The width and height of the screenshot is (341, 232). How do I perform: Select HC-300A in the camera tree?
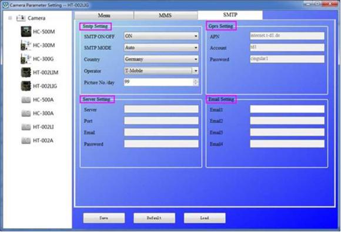click(x=43, y=113)
